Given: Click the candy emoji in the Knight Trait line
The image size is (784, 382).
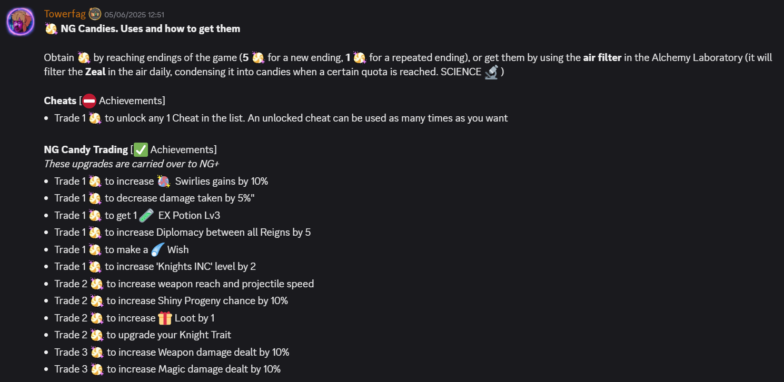Looking at the screenshot, I should [x=97, y=335].
